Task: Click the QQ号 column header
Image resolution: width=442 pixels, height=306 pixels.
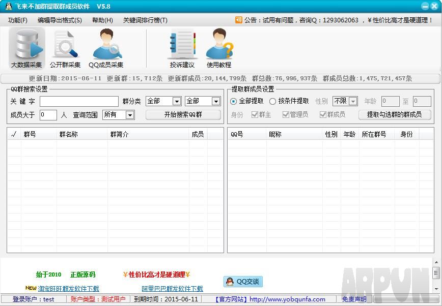Action: (247, 134)
